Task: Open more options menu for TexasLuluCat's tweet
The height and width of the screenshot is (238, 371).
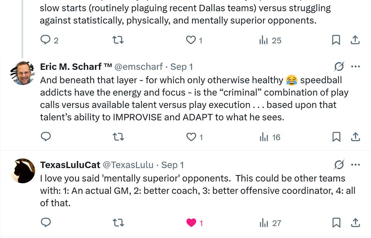Action: [x=355, y=165]
